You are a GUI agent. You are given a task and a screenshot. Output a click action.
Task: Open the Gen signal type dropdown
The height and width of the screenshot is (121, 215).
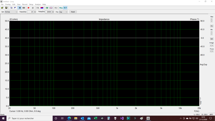pos(11,12)
